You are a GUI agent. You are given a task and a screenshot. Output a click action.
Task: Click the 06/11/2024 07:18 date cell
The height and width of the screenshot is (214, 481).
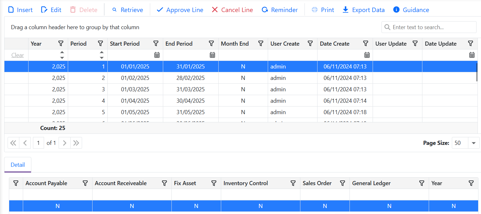[x=345, y=112]
